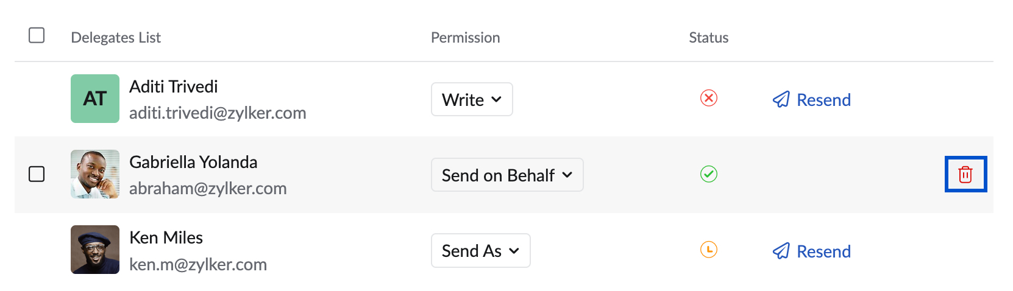Click the green accepted status icon for Gabriella
This screenshot has width=1013, height=291.
pos(708,174)
